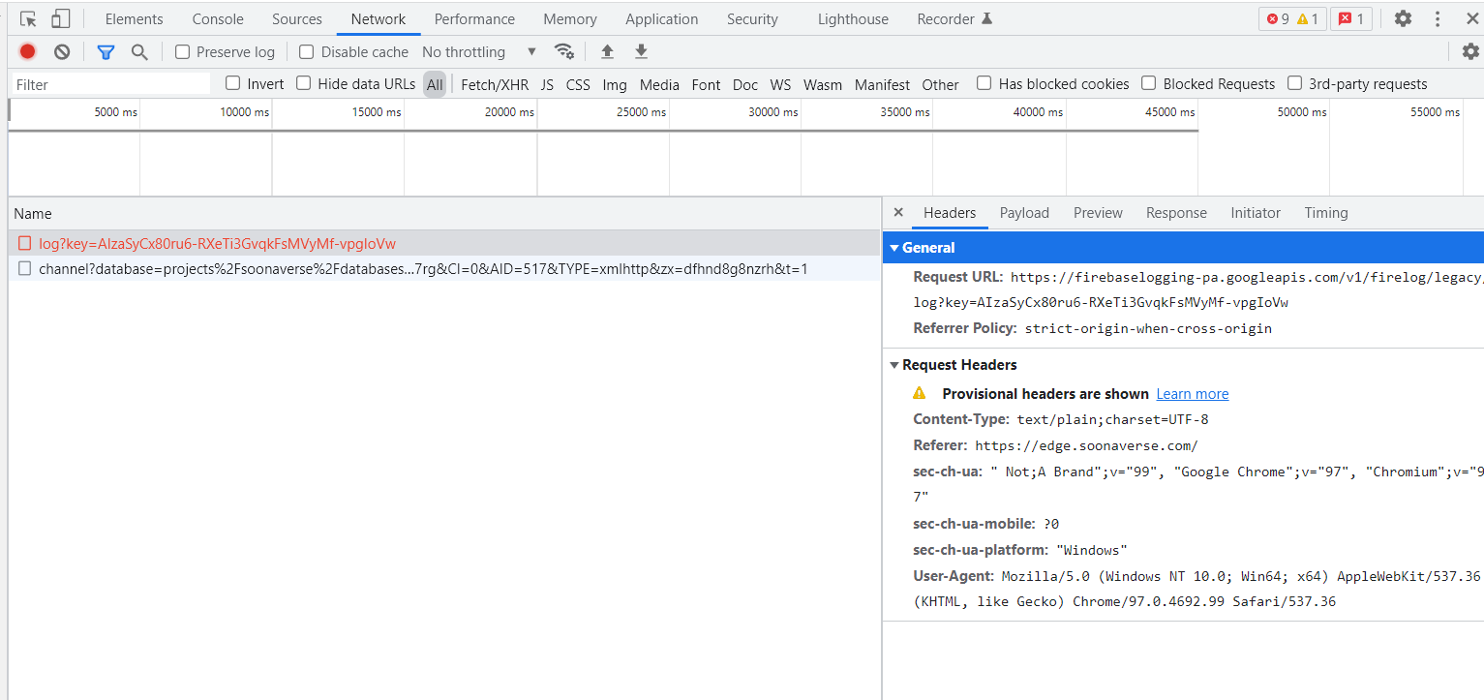Open network conditions settings
This screenshot has height=700, width=1484.
pos(564,51)
